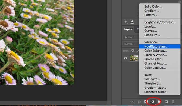Create a new group with folder icon
The image size is (182, 106).
pos(159,101)
